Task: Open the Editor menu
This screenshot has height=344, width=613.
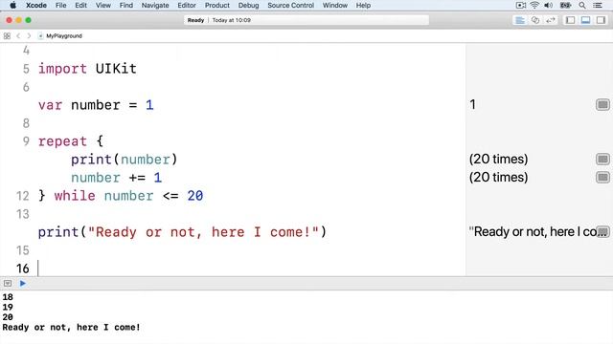Action: (x=187, y=6)
